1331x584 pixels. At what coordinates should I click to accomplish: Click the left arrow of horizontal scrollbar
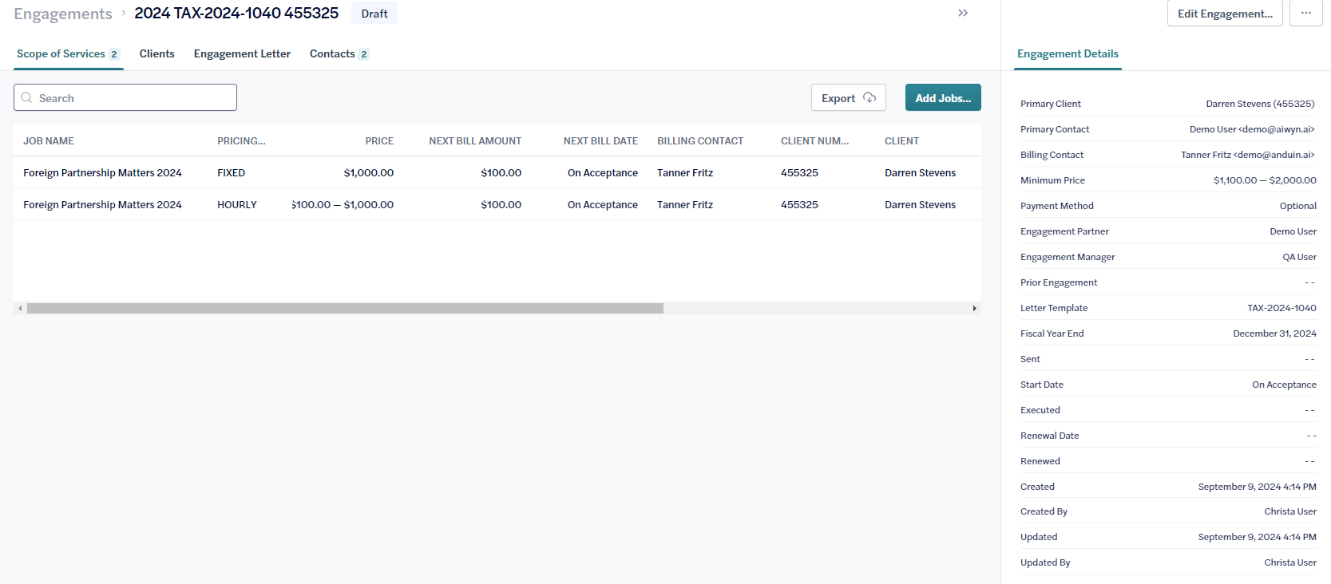coord(20,308)
